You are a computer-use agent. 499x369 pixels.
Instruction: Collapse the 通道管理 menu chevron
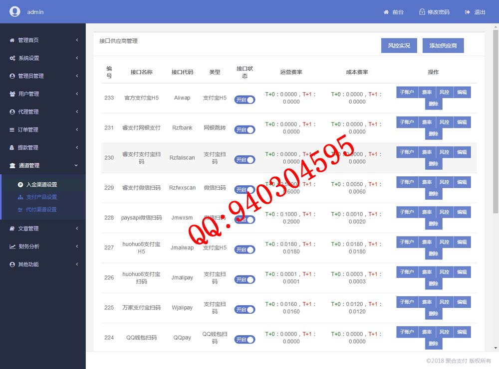pyautogui.click(x=76, y=165)
